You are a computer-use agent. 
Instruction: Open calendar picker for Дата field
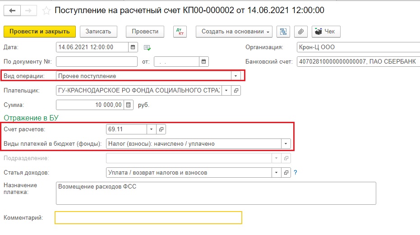(x=133, y=47)
